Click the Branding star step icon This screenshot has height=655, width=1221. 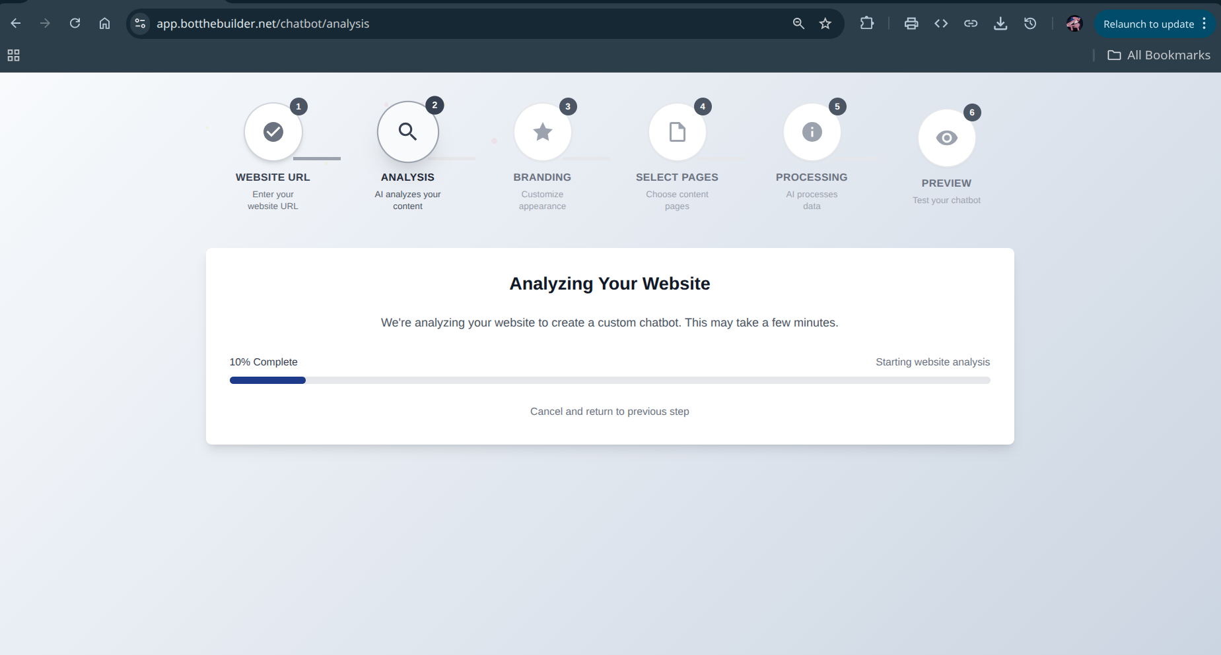pos(543,132)
